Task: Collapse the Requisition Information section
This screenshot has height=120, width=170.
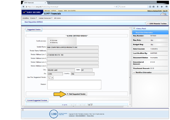Action: (x=150, y=32)
